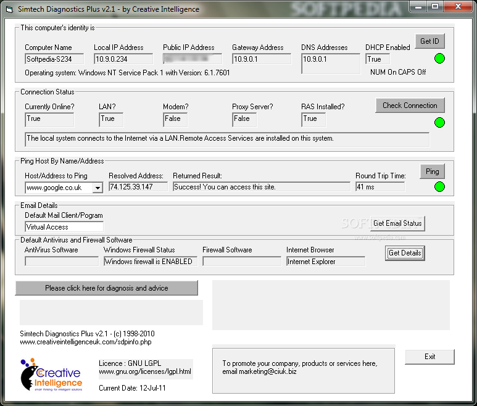Click the Windows Firewall Status field
Screen dimensions: 477x406
[x=148, y=262]
